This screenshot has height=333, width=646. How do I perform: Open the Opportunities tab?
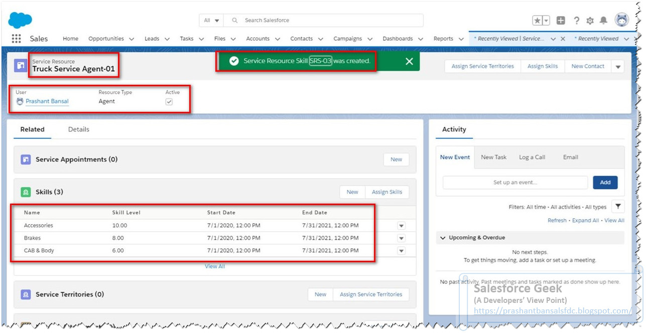[x=106, y=39]
